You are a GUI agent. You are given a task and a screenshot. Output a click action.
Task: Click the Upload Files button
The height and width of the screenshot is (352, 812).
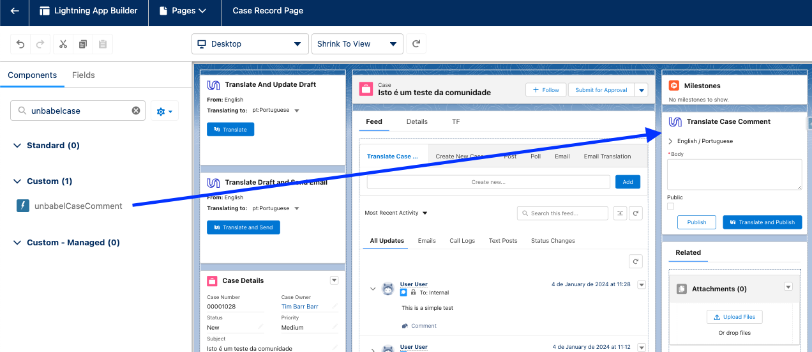point(735,317)
